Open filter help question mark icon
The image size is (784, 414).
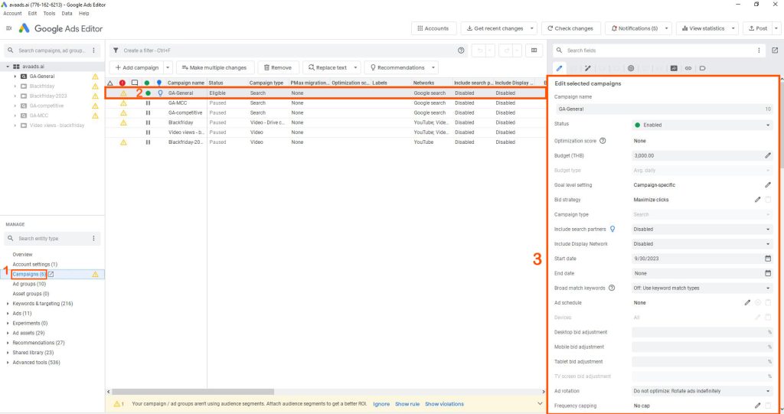[461, 51]
